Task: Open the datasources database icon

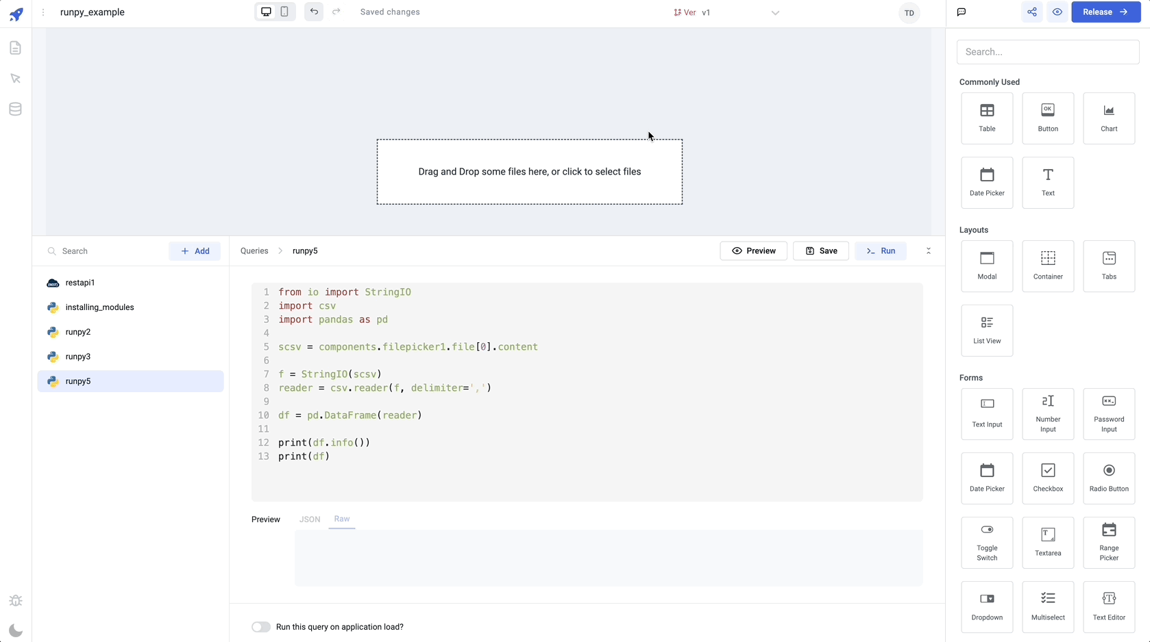Action: 15,110
